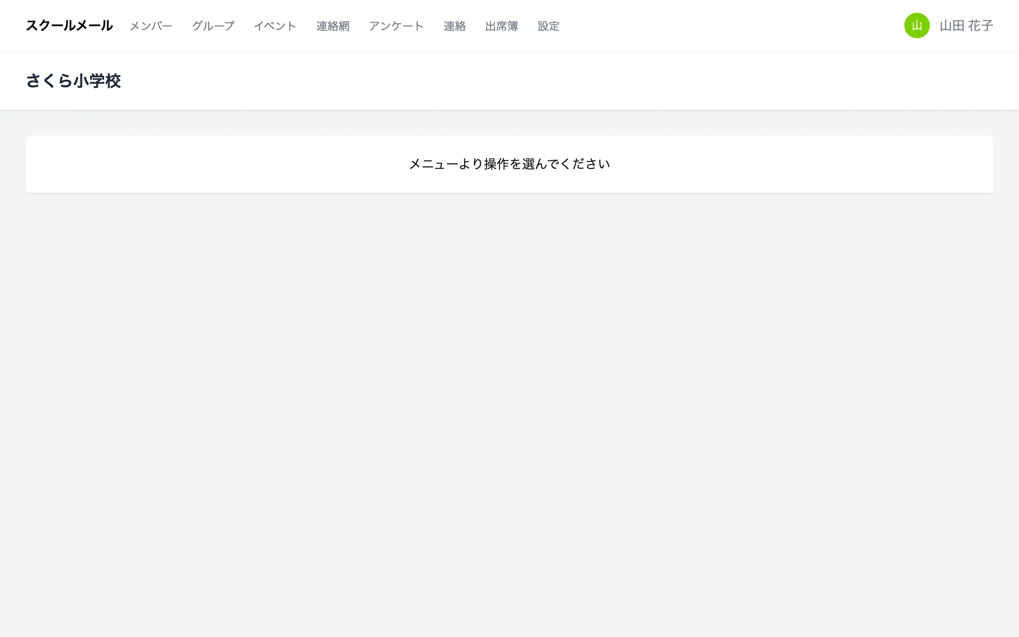Go to the グループ page
Screen dimensions: 1019x637
point(213,26)
